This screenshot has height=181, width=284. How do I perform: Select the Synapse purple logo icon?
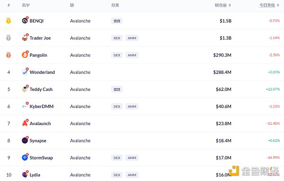pyautogui.click(x=25, y=141)
